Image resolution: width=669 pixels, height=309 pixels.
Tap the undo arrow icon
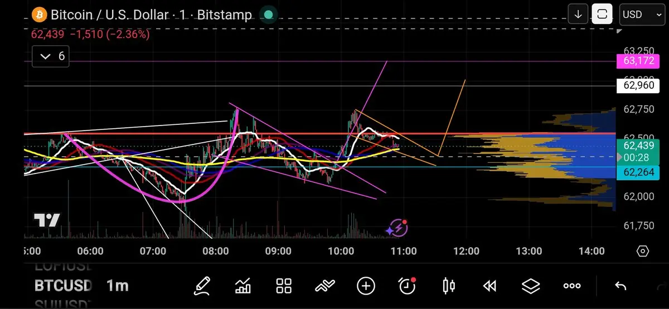coord(620,286)
